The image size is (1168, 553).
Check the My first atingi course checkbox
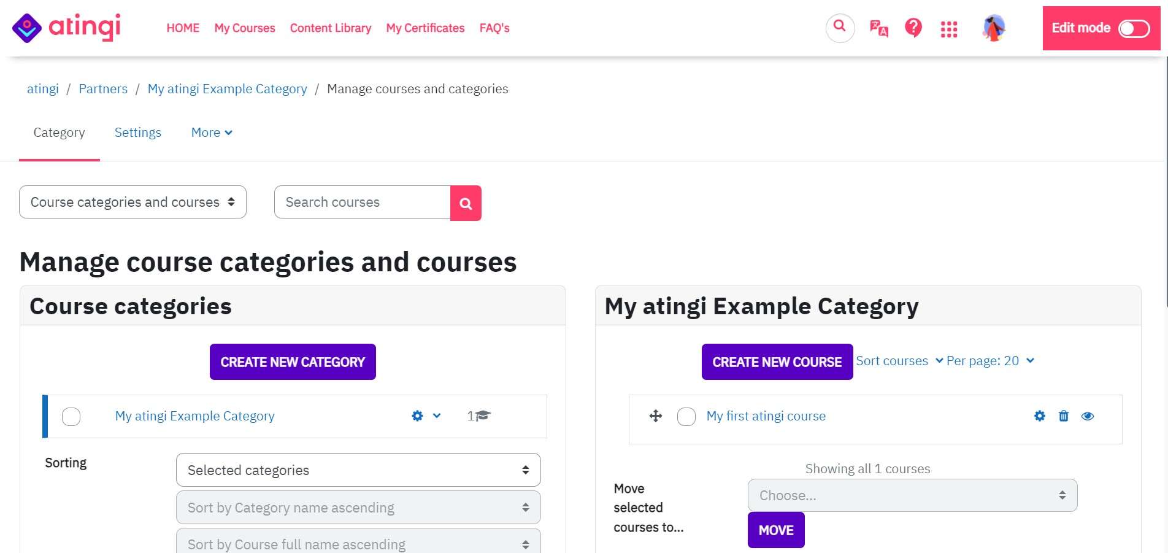point(686,417)
